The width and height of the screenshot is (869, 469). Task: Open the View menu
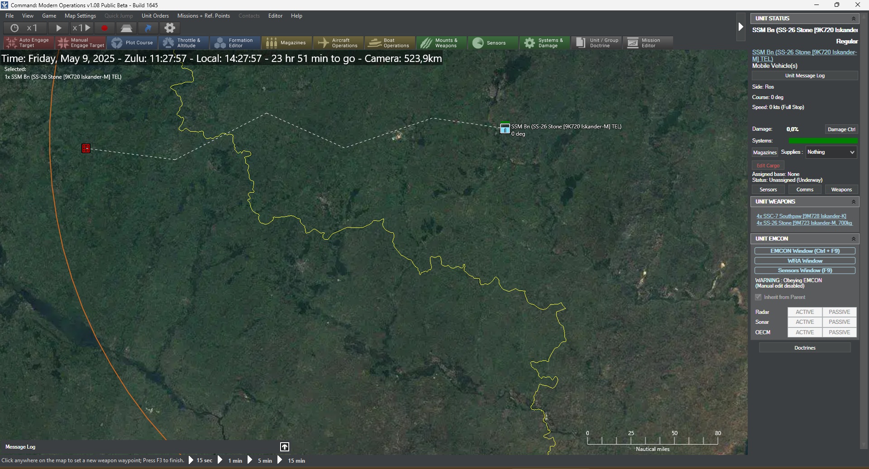coord(28,16)
